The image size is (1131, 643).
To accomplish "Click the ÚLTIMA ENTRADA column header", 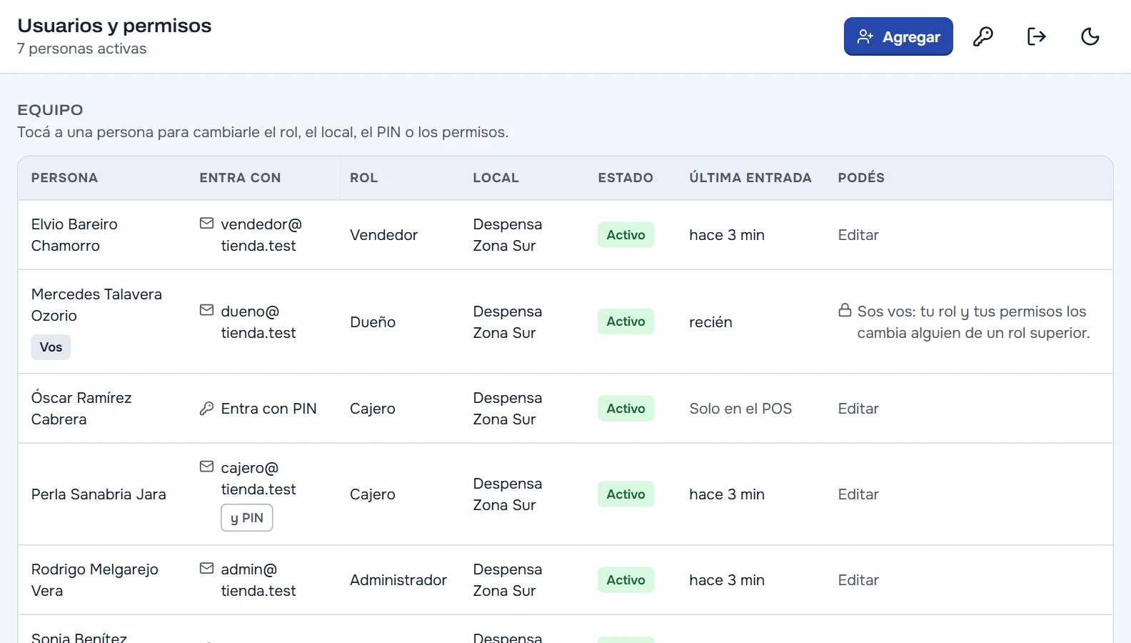I will [750, 178].
